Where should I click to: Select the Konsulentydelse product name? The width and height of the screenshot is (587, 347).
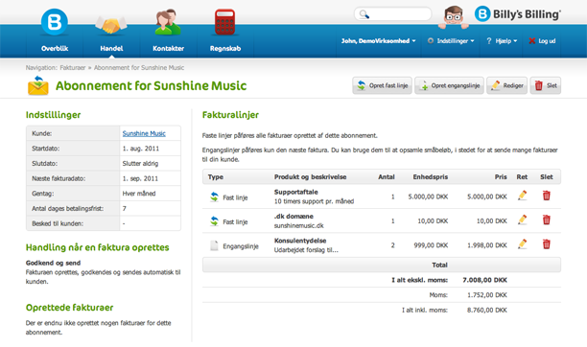300,241
